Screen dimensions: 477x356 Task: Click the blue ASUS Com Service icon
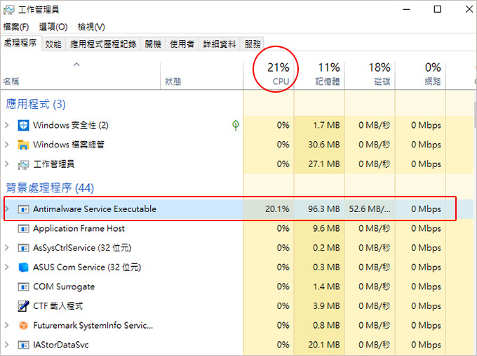click(23, 268)
